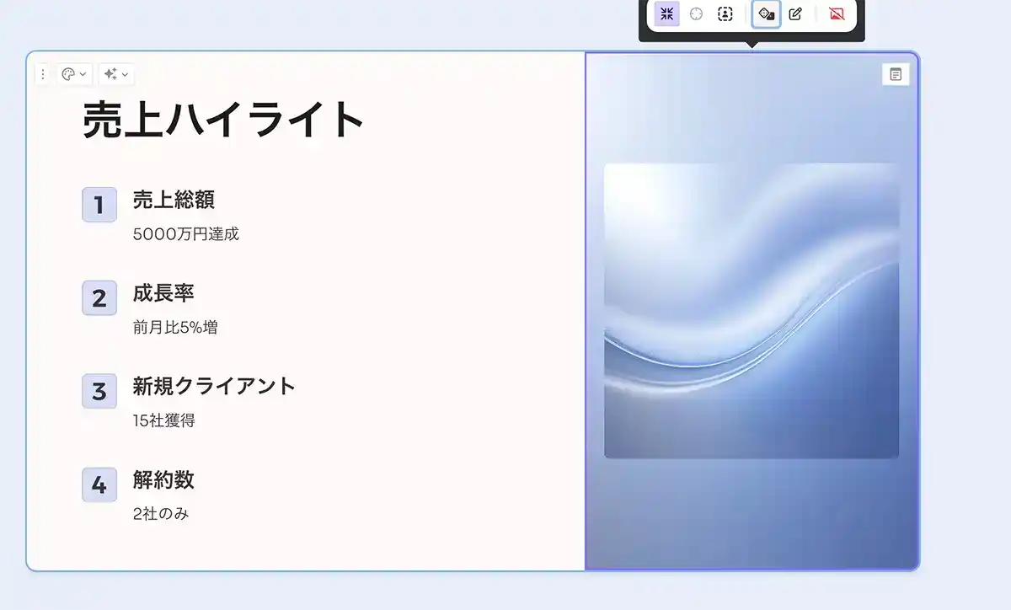The width and height of the screenshot is (1011, 610).
Task: Select the crosshair focal point icon
Action: point(696,13)
